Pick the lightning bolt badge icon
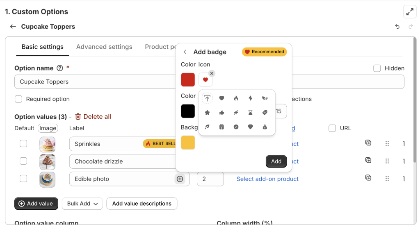Image resolution: width=420 pixels, height=229 pixels. pyautogui.click(x=250, y=98)
